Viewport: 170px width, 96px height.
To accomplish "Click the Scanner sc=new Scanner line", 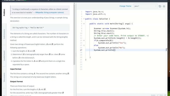I will (x=112, y=29).
